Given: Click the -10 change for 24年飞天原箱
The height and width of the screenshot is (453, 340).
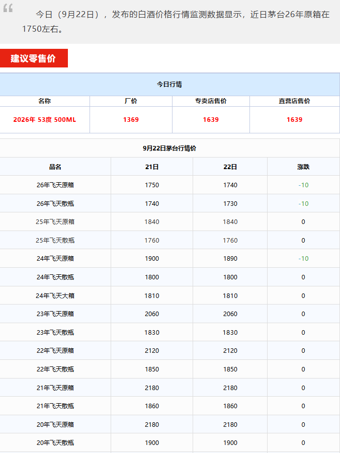Looking at the screenshot, I should click(303, 259).
